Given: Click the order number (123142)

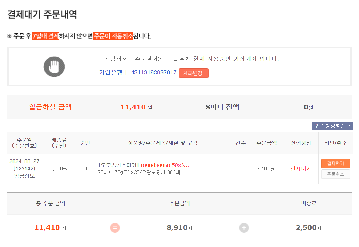Looking at the screenshot, I should point(24,168).
